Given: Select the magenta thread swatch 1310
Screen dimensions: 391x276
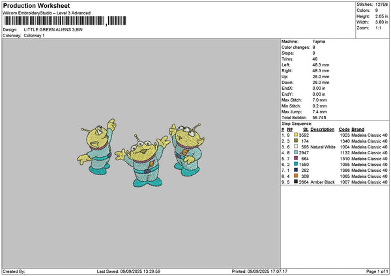Looking at the screenshot, I should point(296,158).
